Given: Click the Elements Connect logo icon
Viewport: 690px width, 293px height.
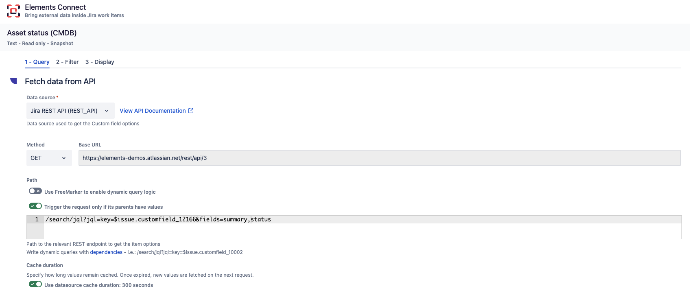Looking at the screenshot, I should pyautogui.click(x=13, y=11).
